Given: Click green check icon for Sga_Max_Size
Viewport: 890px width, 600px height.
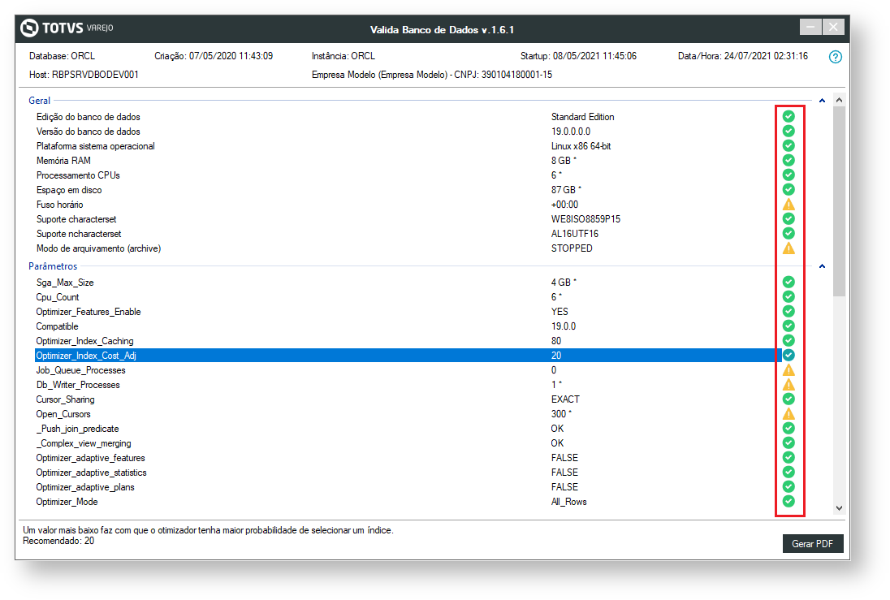Looking at the screenshot, I should coord(788,282).
